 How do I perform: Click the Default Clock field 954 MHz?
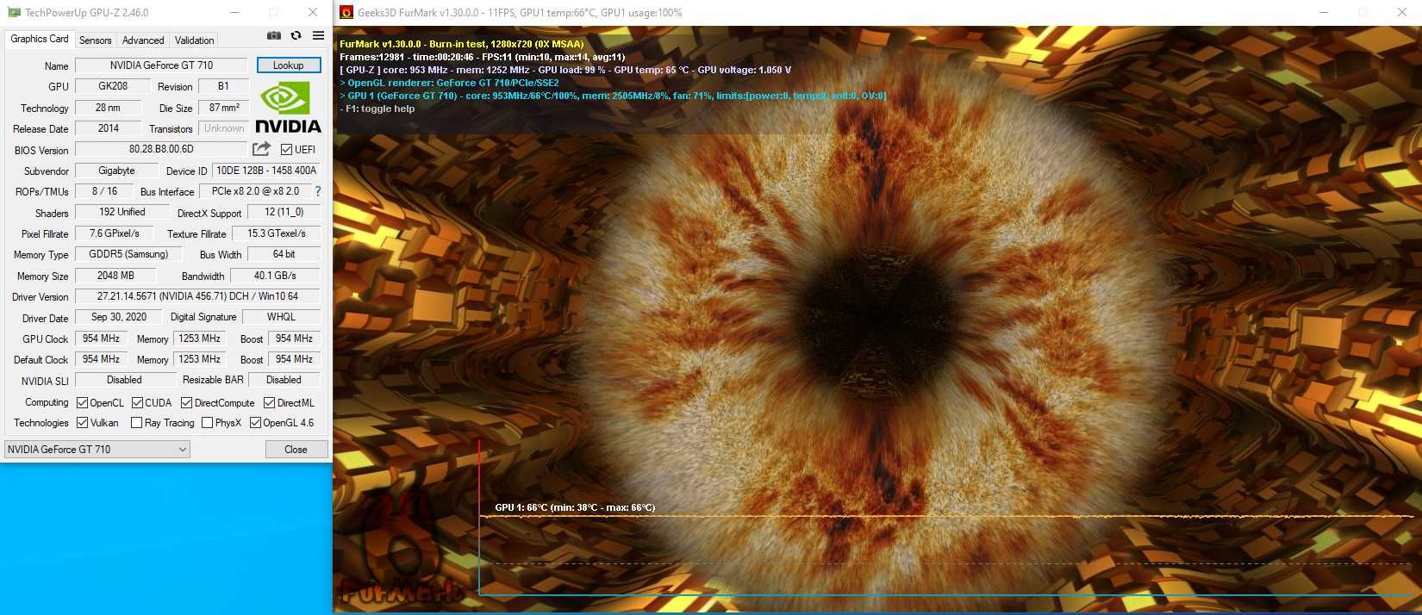click(x=101, y=359)
